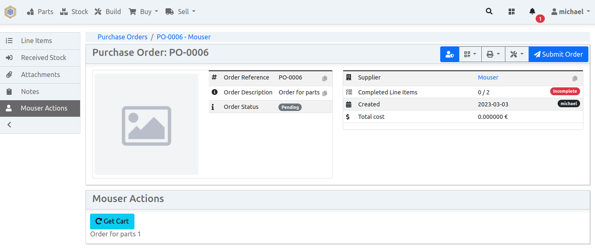Switch to the Line Items panel
The height and width of the screenshot is (248, 595).
[x=37, y=41]
